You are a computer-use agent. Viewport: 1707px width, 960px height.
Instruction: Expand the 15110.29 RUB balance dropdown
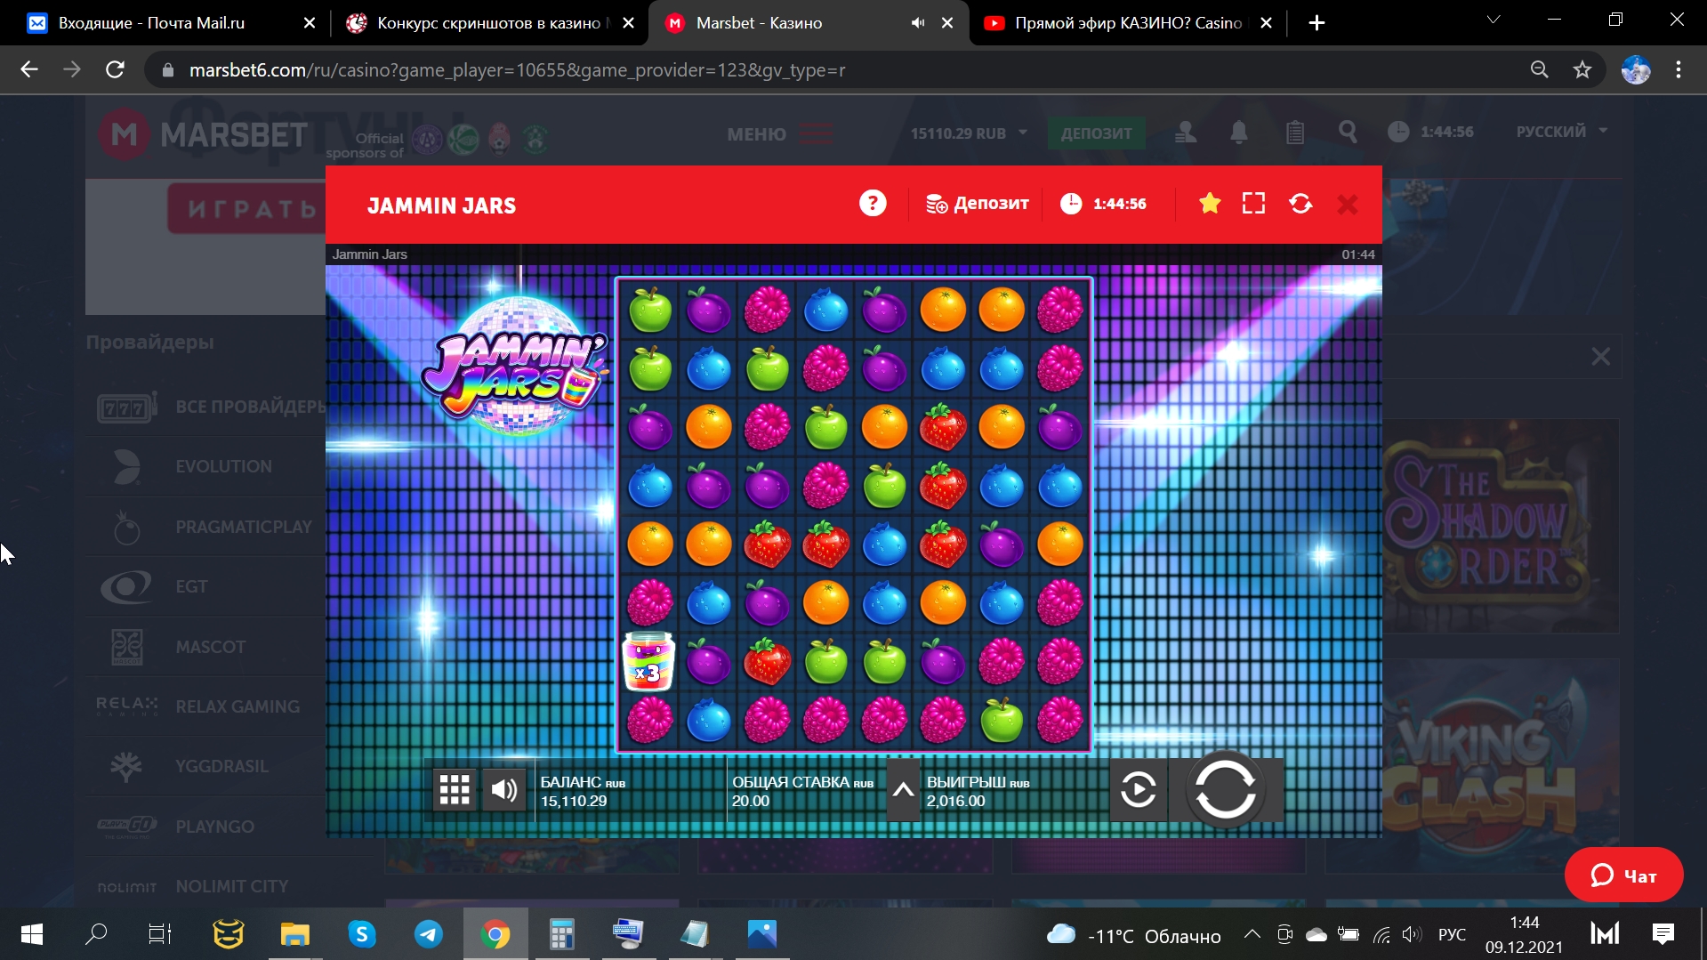pos(968,133)
